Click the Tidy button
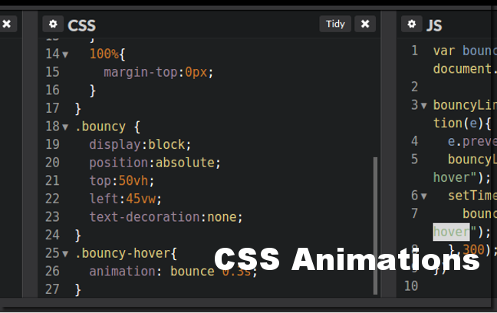The image size is (497, 313). pyautogui.click(x=335, y=24)
